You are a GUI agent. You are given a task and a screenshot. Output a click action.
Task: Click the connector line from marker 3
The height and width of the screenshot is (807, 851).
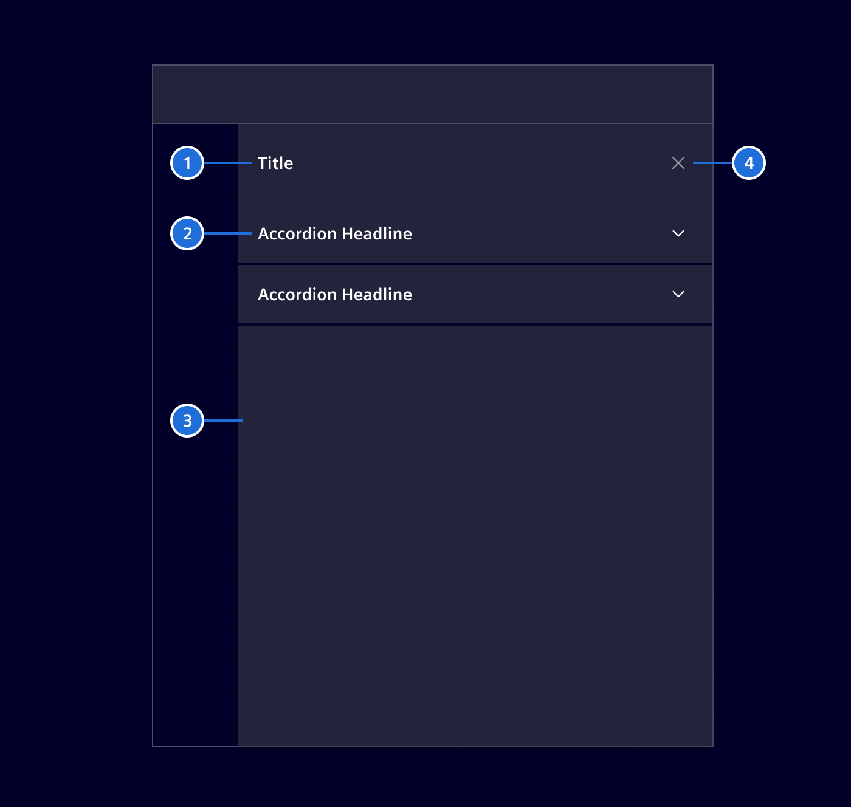click(x=224, y=421)
